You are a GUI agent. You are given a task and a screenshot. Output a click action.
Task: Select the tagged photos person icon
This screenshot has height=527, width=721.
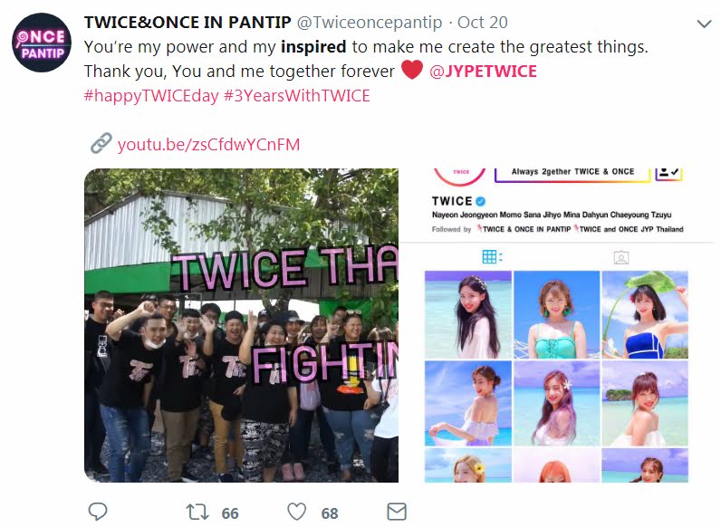click(620, 257)
